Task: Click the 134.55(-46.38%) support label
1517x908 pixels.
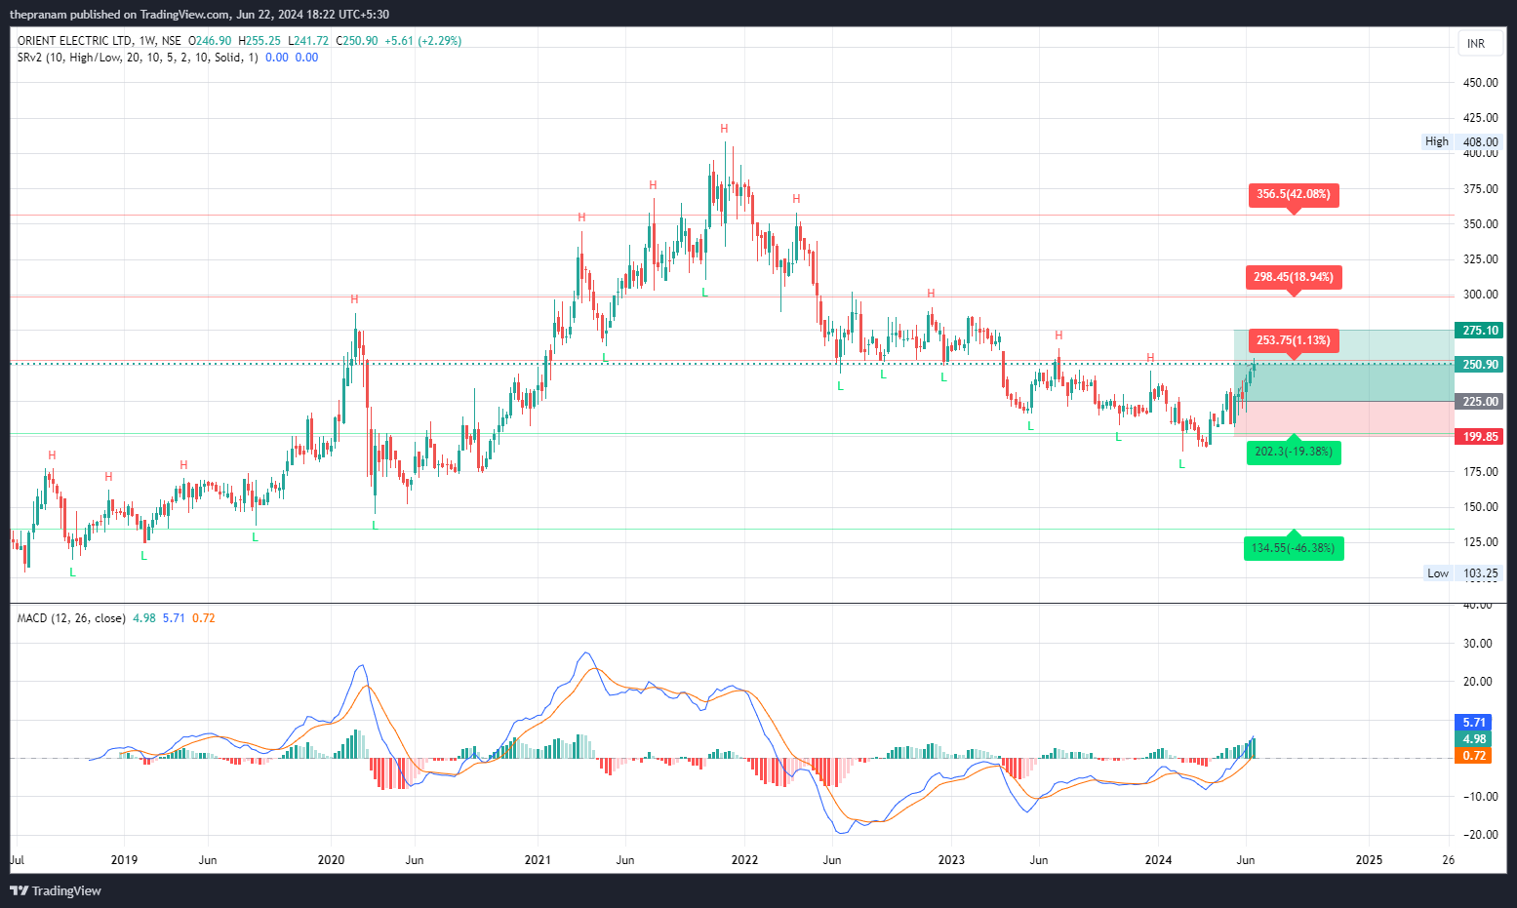Action: [1294, 548]
